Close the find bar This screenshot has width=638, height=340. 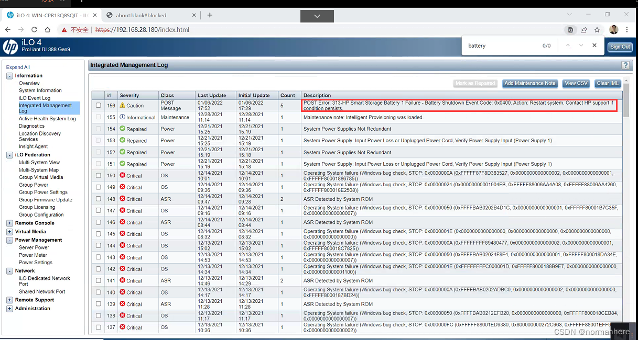point(594,46)
